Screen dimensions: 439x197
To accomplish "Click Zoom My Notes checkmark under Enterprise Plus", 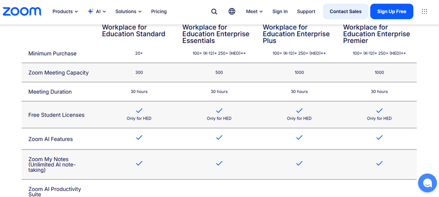I will click(299, 163).
